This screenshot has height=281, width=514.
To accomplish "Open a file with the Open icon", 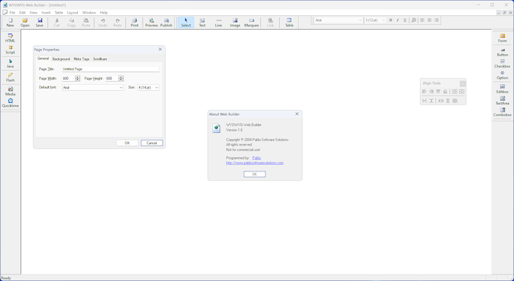I will coord(25,23).
